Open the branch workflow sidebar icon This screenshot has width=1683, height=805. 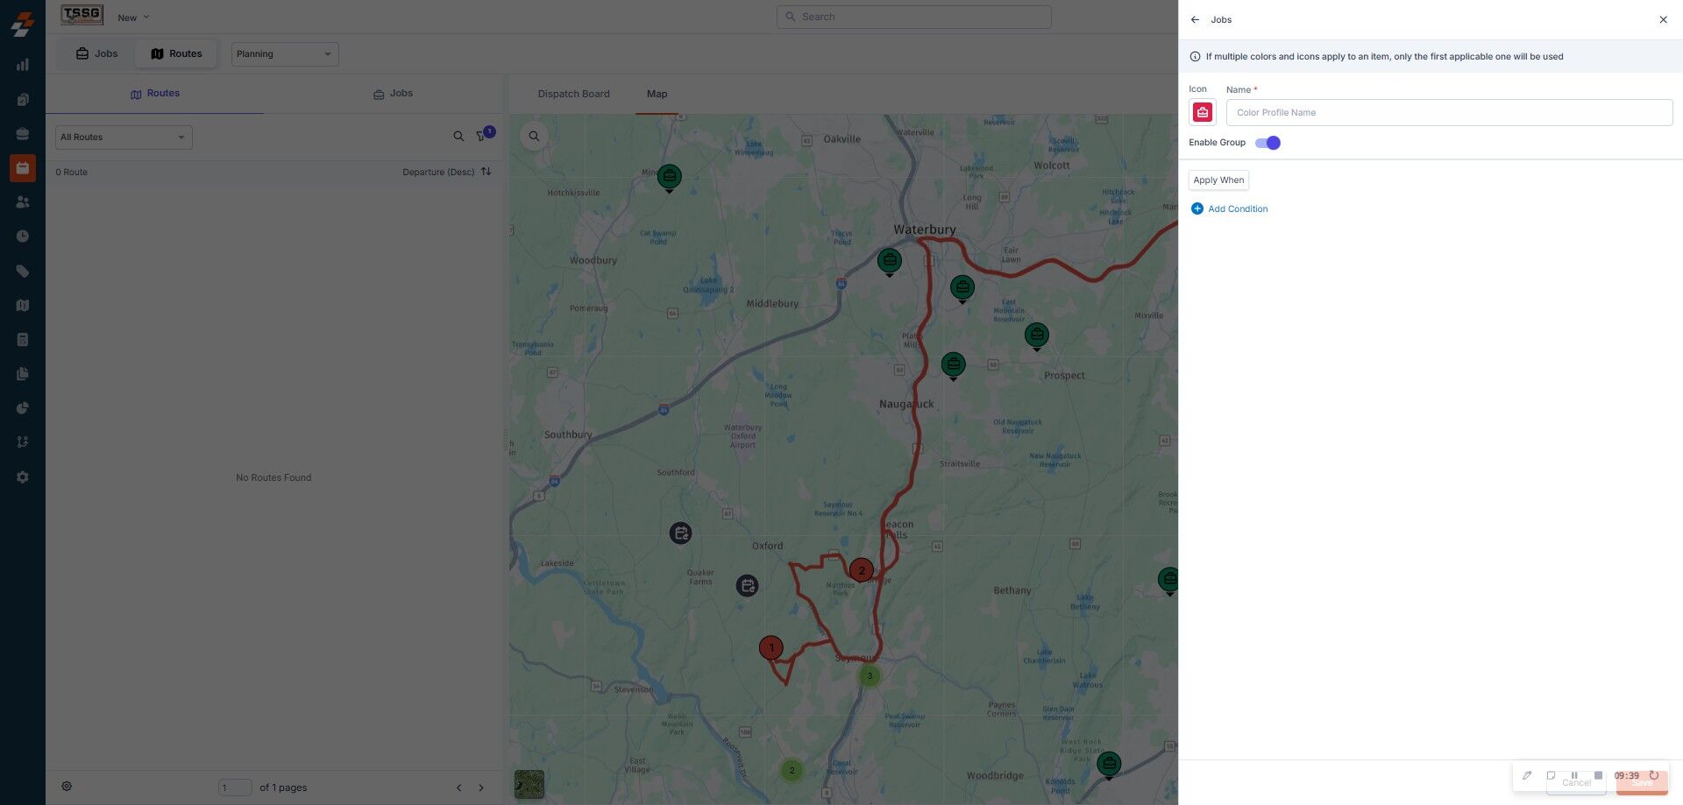(x=23, y=442)
